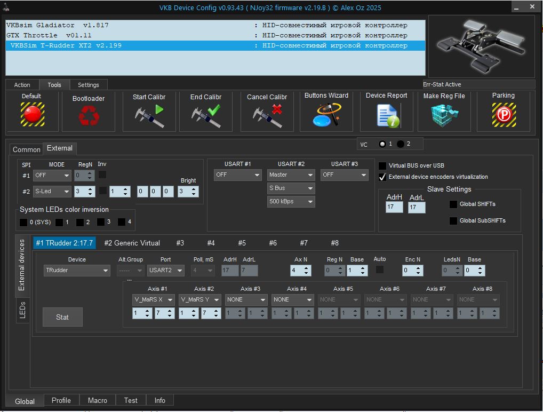Toggle SPI #2 Inv checkbox
Viewport: 543px width, 412px height.
click(103, 190)
